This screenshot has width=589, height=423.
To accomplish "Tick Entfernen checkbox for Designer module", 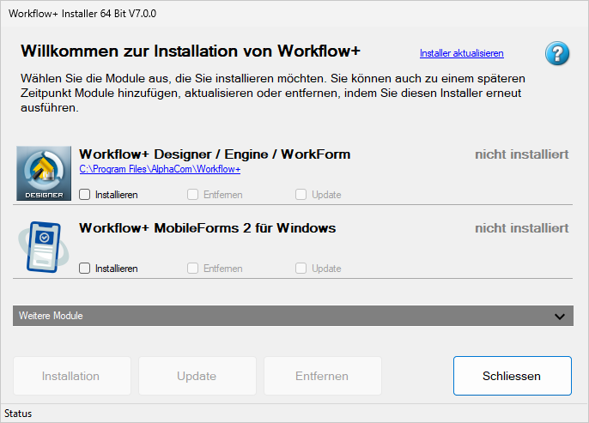I will coord(192,195).
